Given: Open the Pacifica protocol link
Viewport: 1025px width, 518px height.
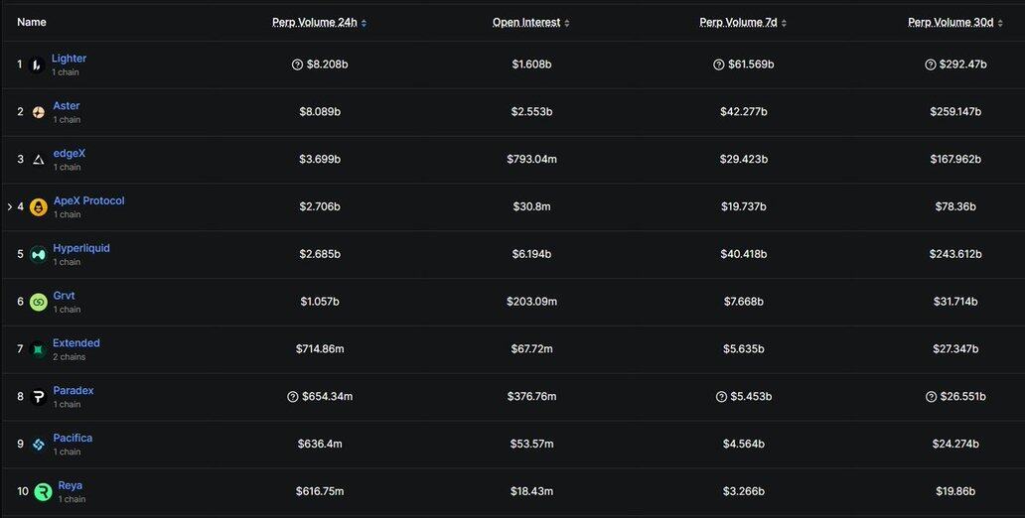Looking at the screenshot, I should click(x=73, y=438).
